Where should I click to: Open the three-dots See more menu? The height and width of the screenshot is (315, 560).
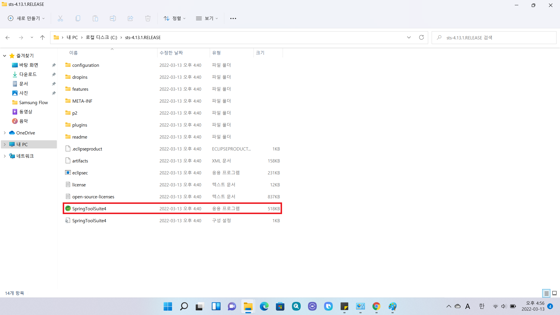pos(233,18)
